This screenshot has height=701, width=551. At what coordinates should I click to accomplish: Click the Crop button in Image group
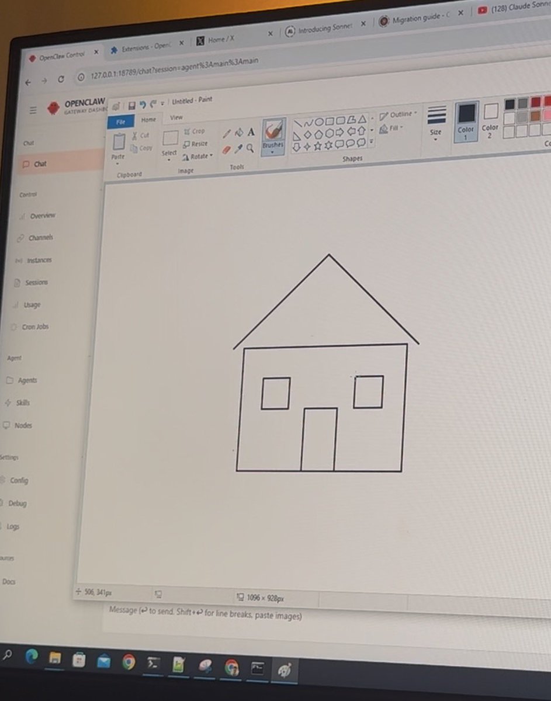coord(195,132)
